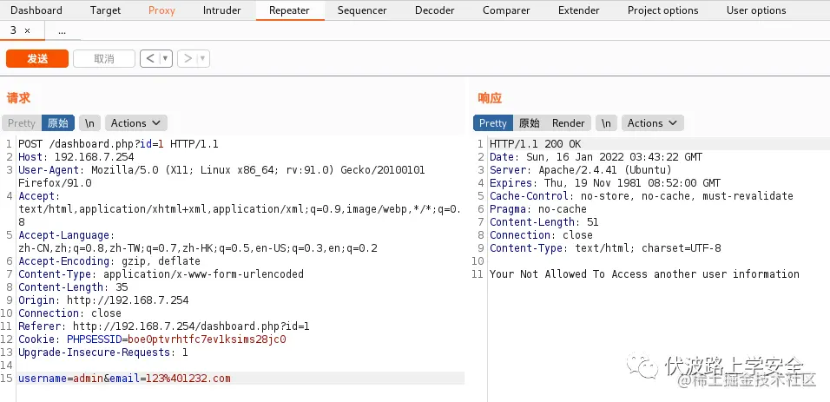Click the Pragma: no-cache line
830x402 pixels.
click(x=537, y=209)
